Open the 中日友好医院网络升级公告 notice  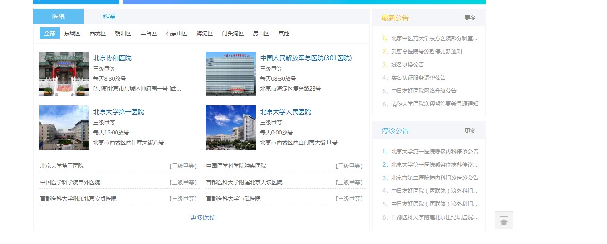(424, 91)
